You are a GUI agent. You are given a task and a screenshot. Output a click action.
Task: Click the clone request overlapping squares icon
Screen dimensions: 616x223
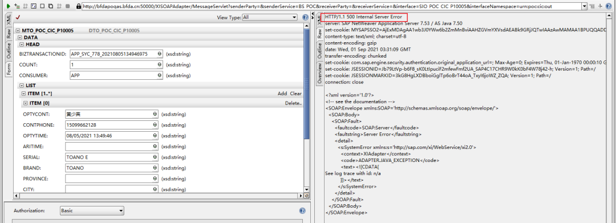51,6
